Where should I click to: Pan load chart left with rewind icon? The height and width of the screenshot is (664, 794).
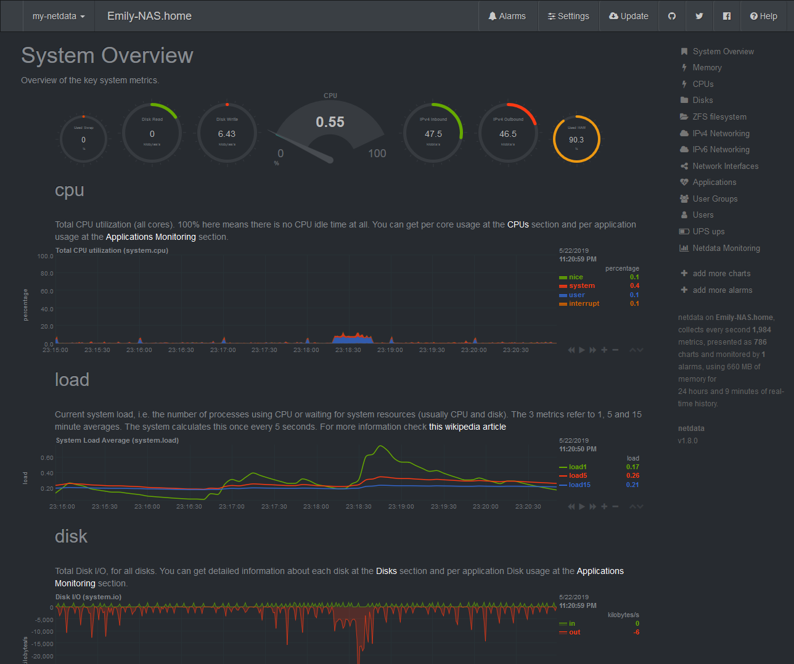coord(571,507)
